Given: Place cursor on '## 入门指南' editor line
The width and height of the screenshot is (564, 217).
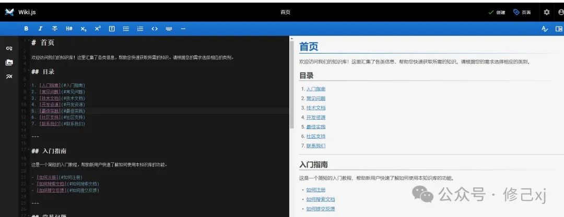Looking at the screenshot, I should (49, 151).
